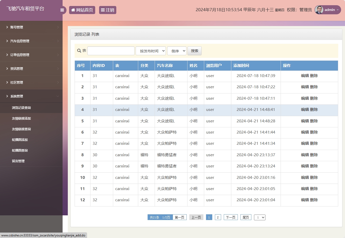
Task: Click the 搜索 search button
Action: (x=194, y=51)
